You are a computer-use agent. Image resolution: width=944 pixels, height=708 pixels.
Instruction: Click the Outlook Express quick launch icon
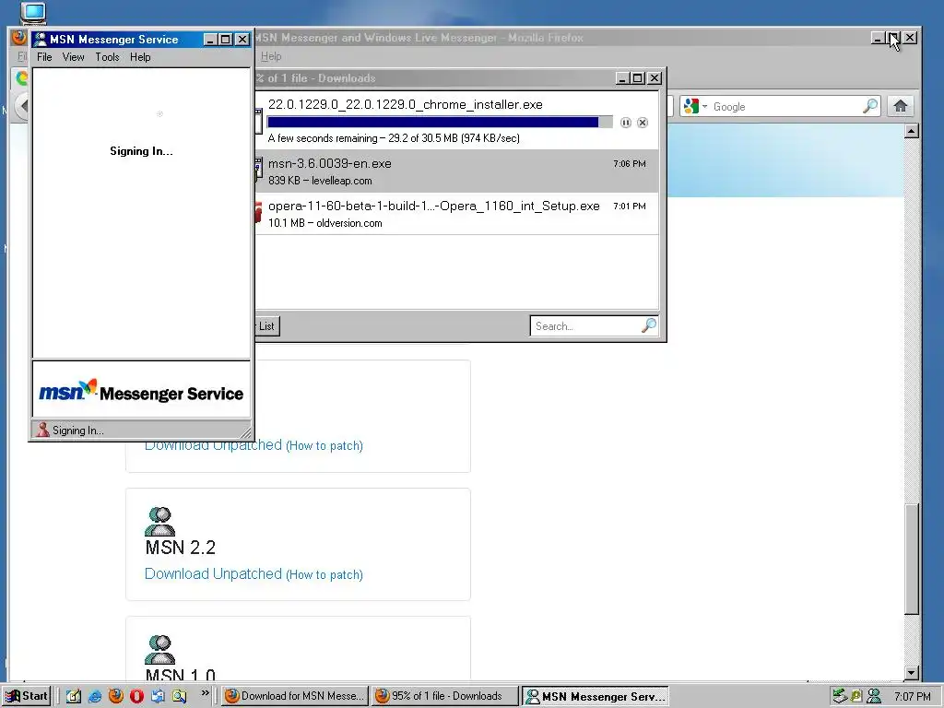[158, 696]
